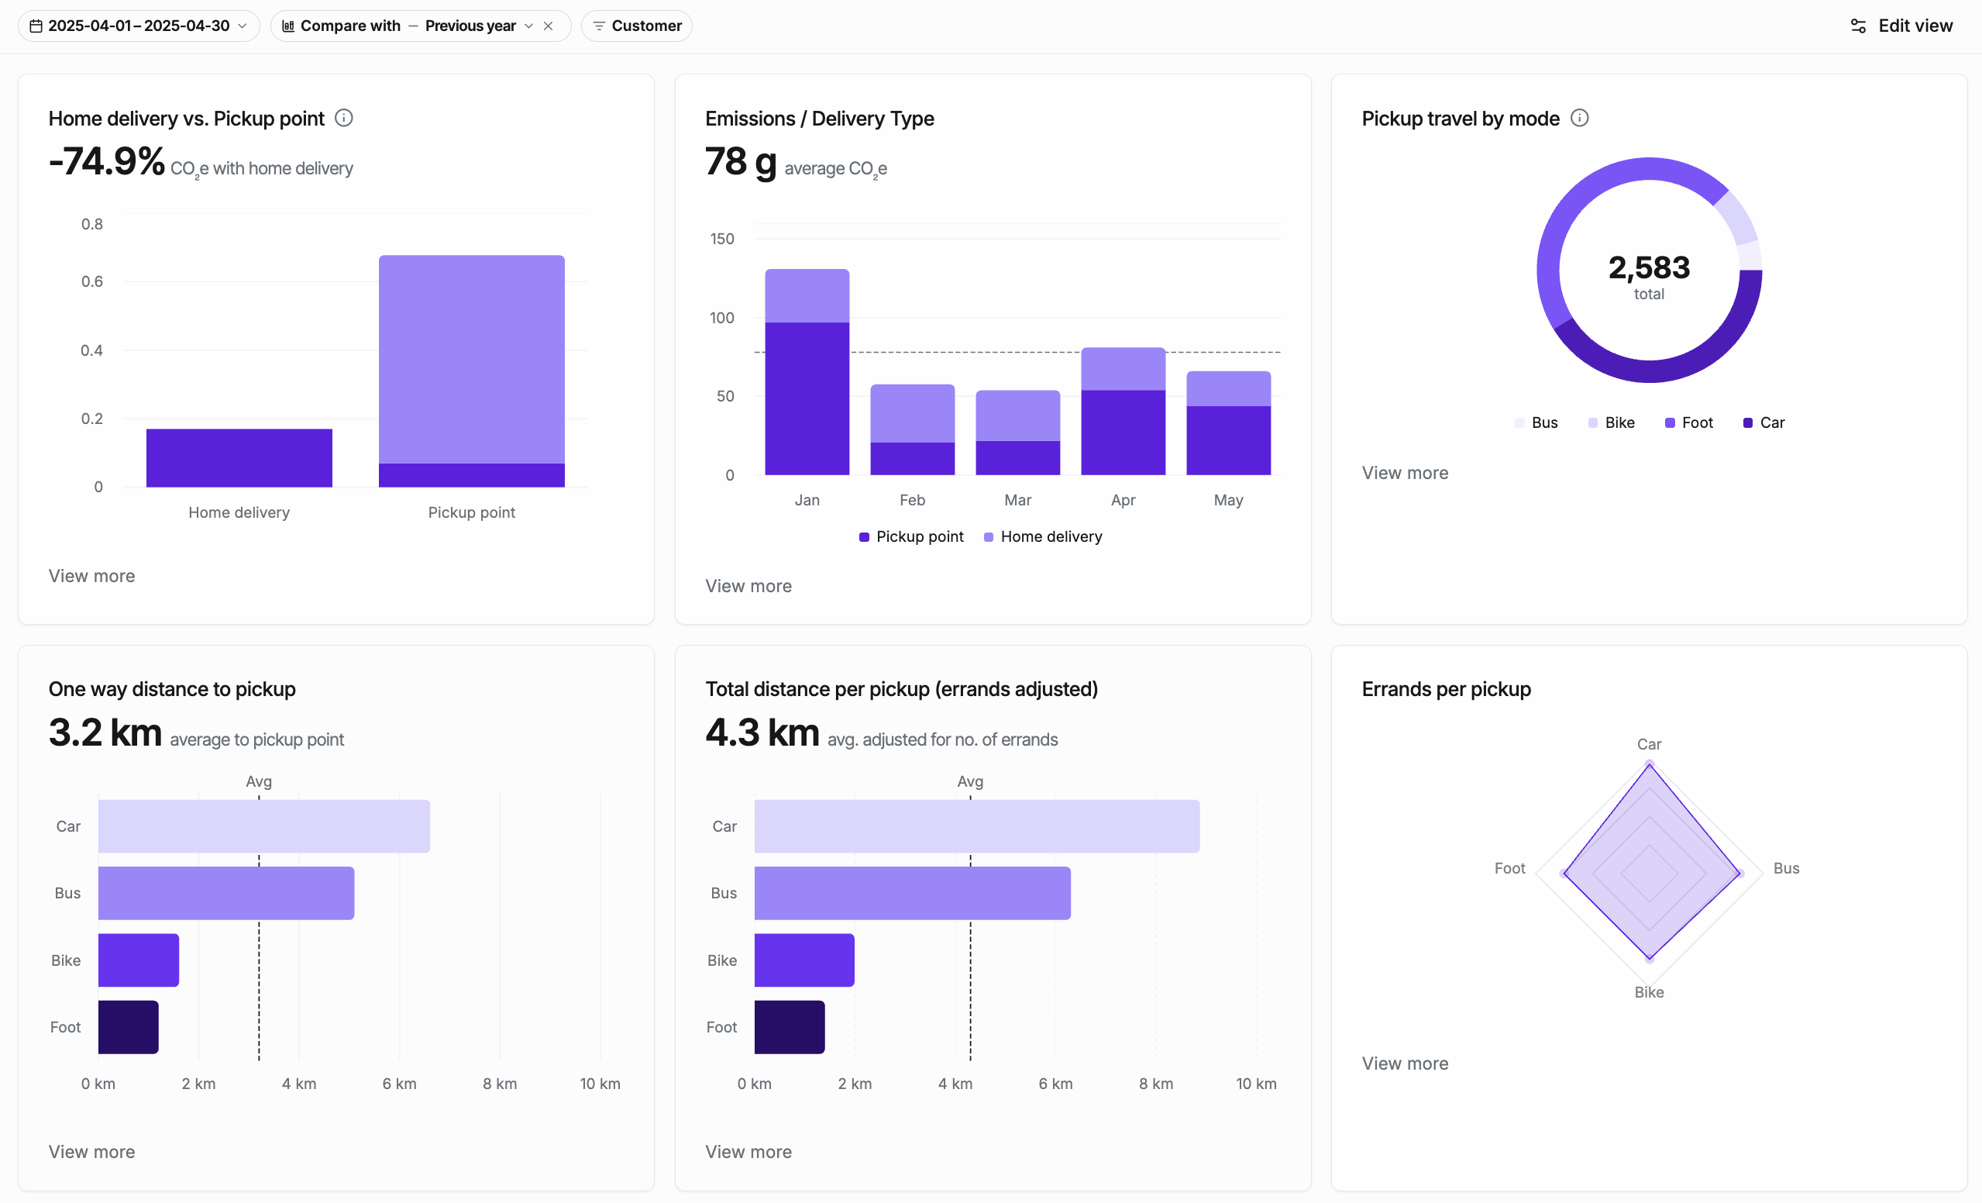Expand the date range dropdown chevron
This screenshot has width=1982, height=1203.
(242, 26)
